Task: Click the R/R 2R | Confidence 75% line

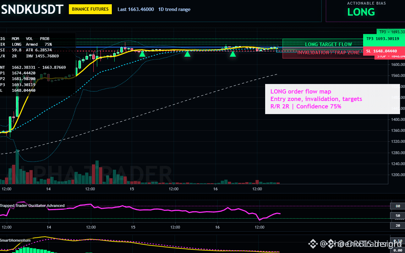Action: 306,107
